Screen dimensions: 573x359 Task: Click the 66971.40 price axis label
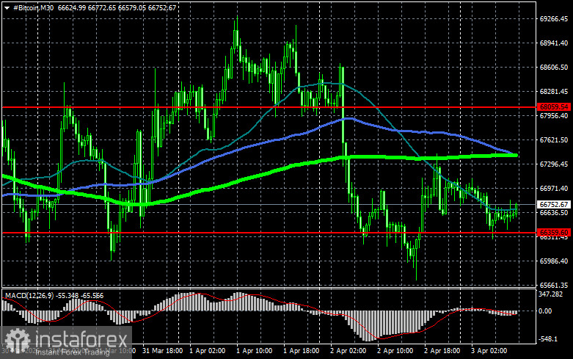click(x=554, y=188)
